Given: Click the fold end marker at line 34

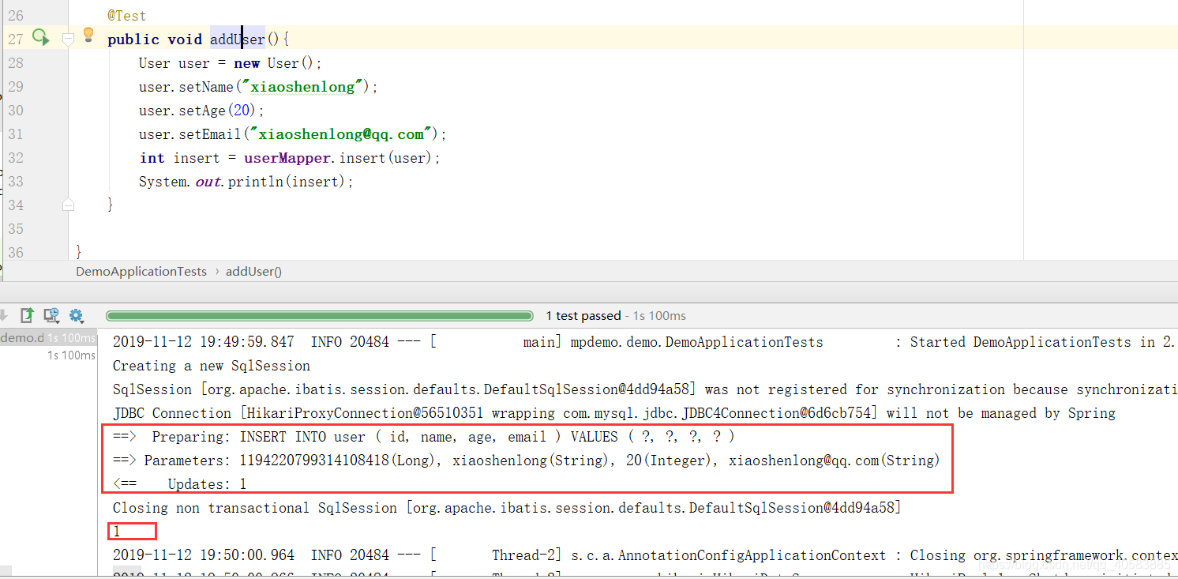Looking at the screenshot, I should [68, 205].
